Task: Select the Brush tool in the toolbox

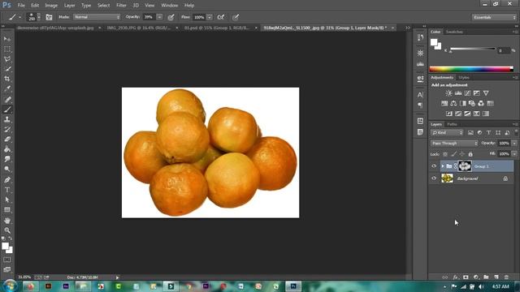Action: point(7,109)
